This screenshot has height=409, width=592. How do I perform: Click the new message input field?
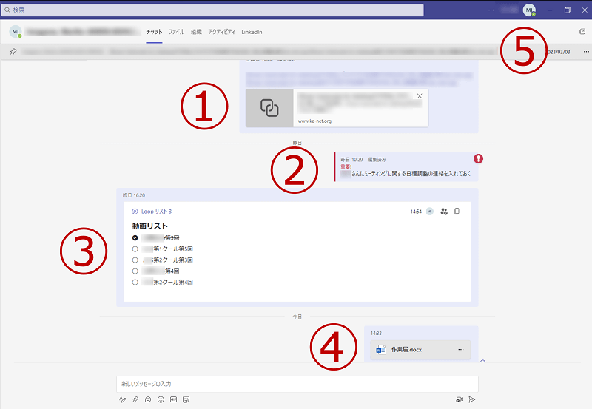(x=296, y=384)
